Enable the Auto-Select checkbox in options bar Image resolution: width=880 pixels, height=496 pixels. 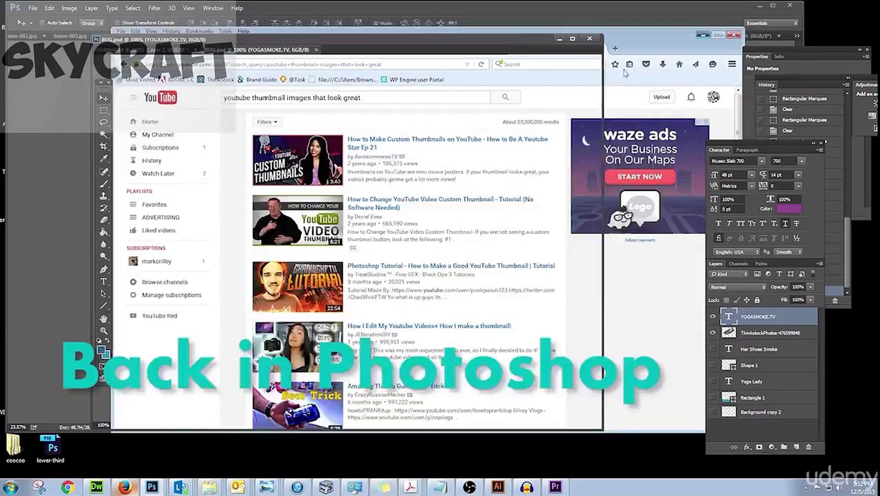pyautogui.click(x=41, y=23)
